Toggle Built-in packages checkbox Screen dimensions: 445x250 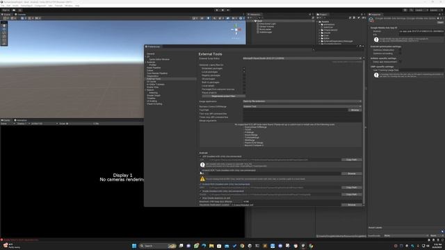(x=244, y=82)
